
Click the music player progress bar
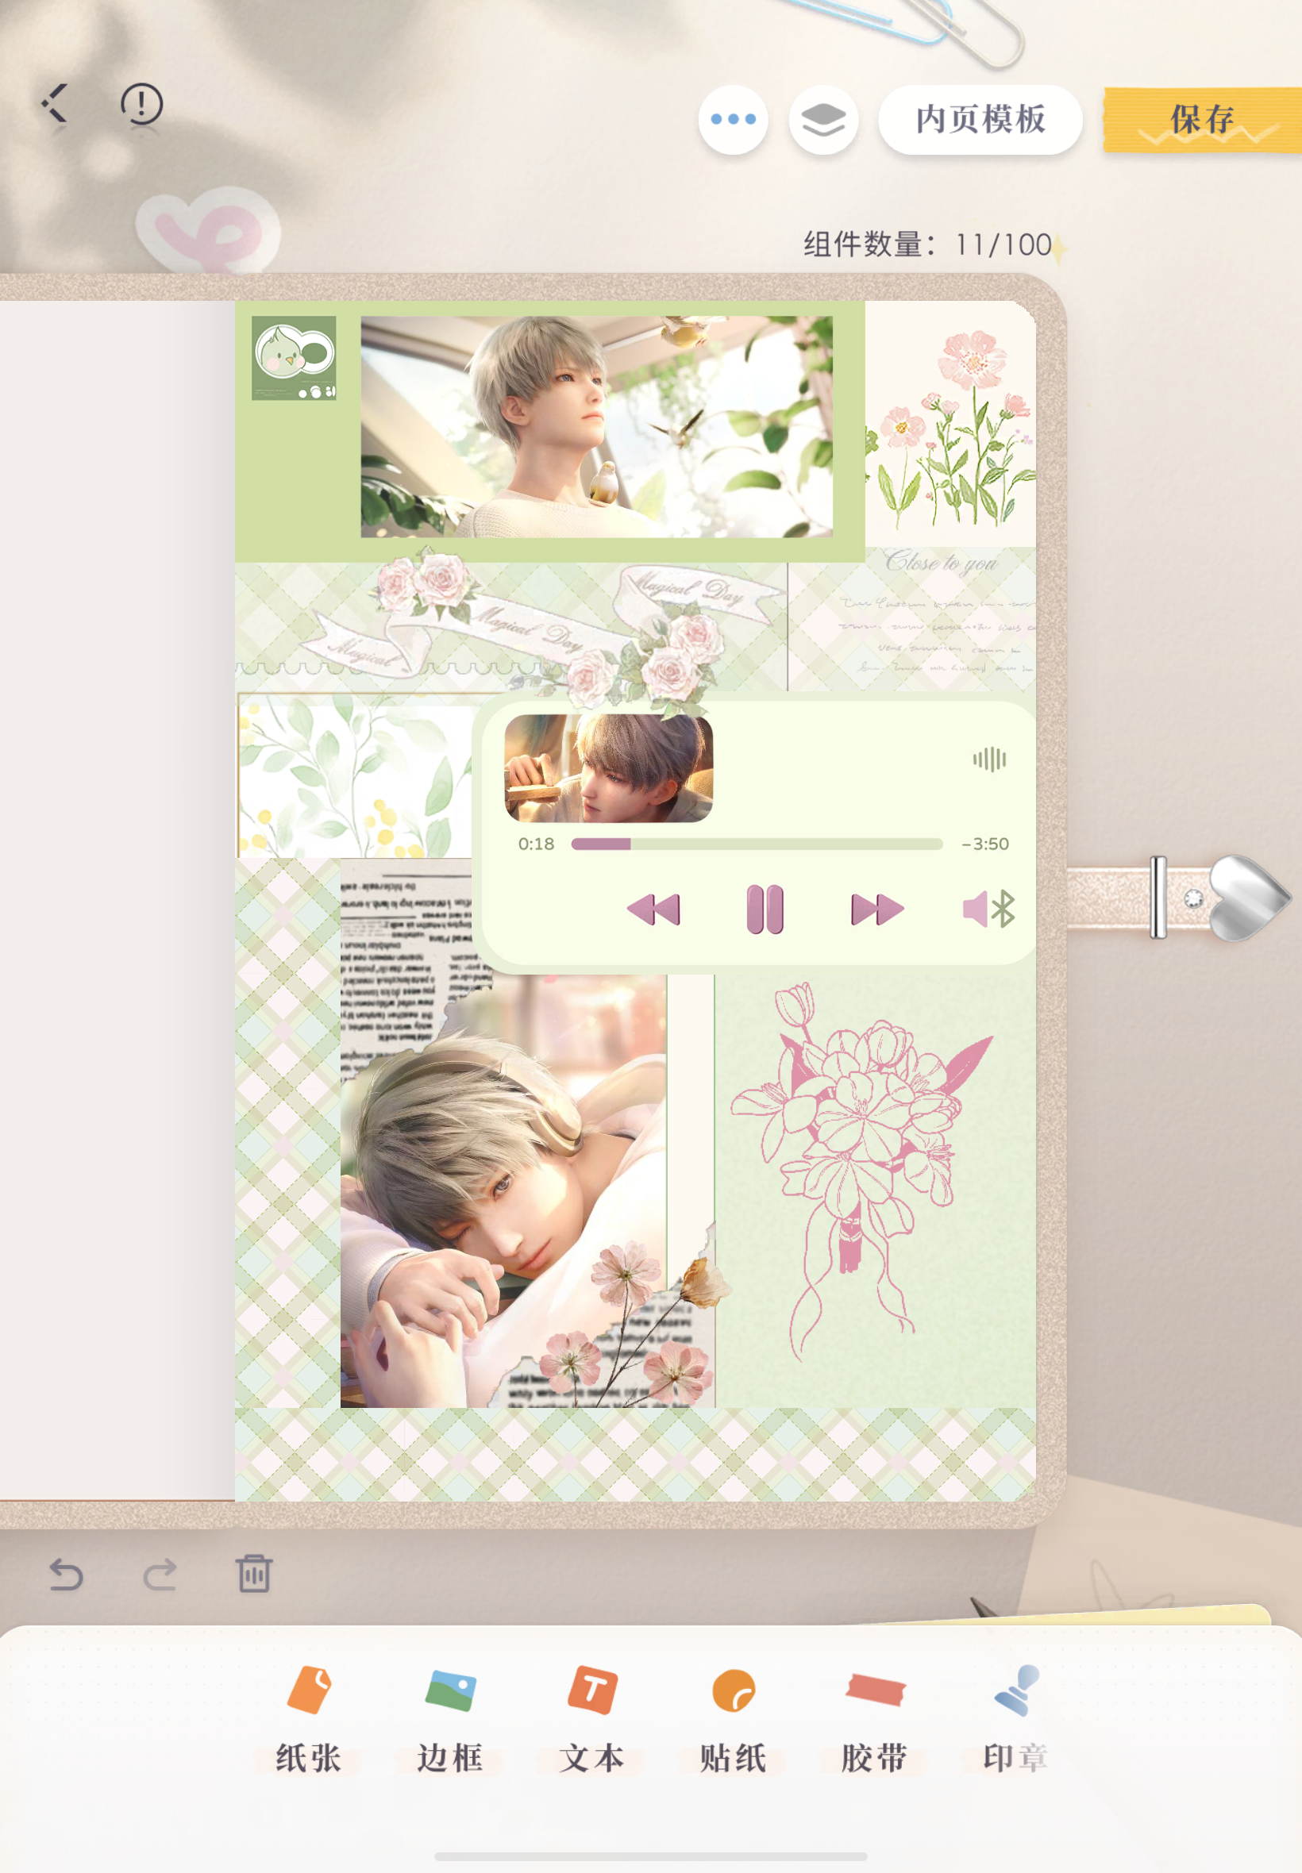(x=757, y=844)
